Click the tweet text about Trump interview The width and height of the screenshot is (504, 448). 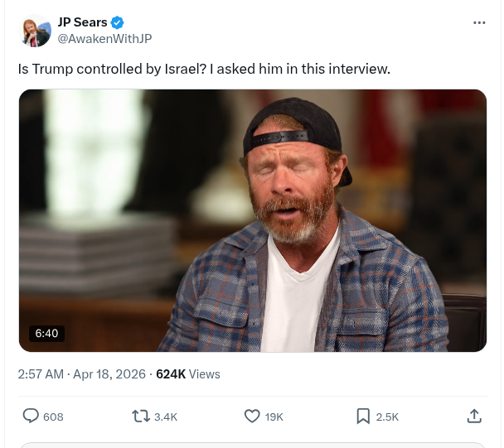click(x=204, y=69)
